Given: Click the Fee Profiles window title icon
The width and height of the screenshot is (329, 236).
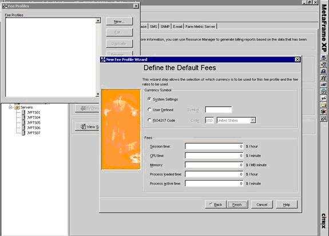Looking at the screenshot, I should tap(5, 6).
